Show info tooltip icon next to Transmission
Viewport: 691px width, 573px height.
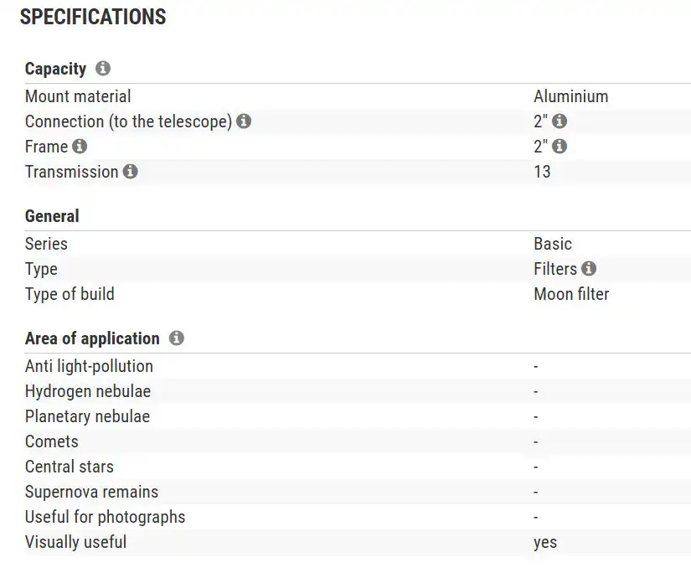(x=130, y=172)
